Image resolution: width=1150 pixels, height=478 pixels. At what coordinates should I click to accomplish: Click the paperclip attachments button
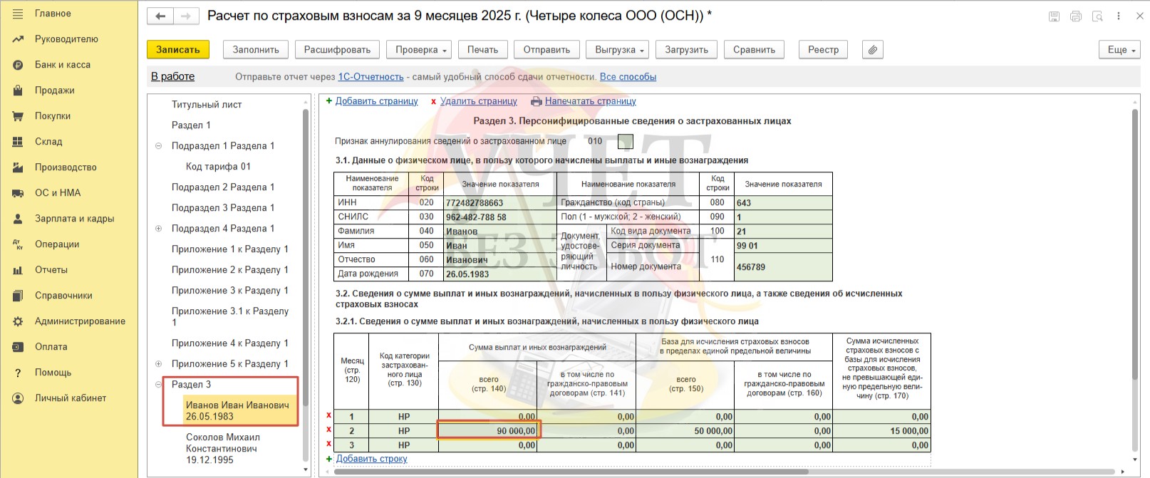click(873, 49)
